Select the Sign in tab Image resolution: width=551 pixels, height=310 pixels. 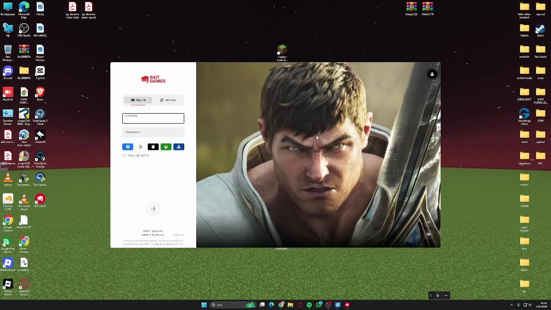138,100
